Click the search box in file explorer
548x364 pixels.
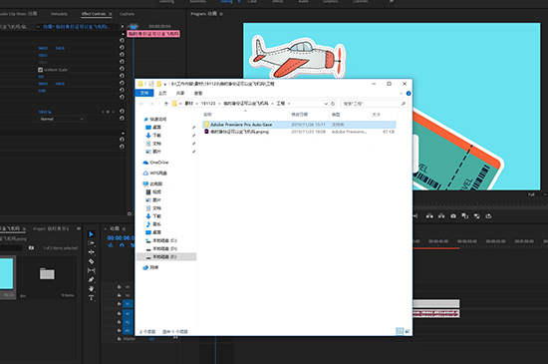click(x=374, y=104)
